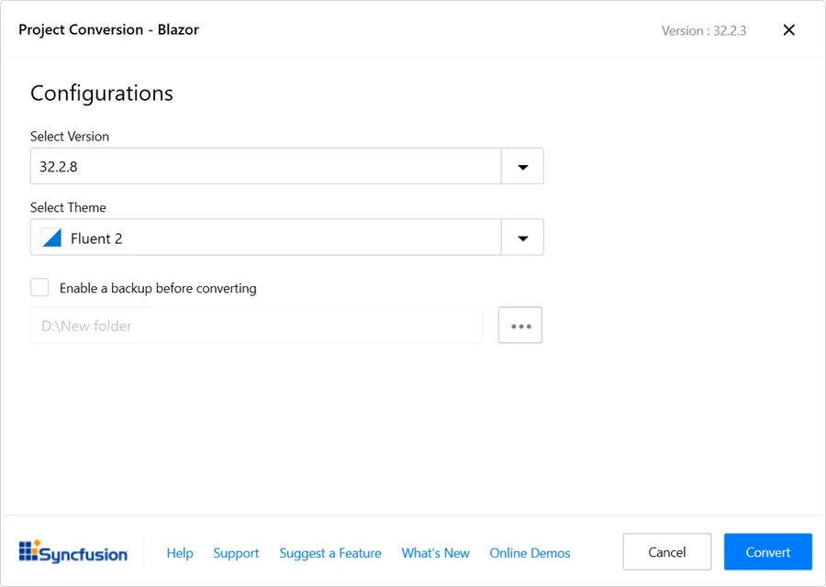Close the Project Conversion dialog
The width and height of the screenshot is (826, 587).
click(x=788, y=29)
